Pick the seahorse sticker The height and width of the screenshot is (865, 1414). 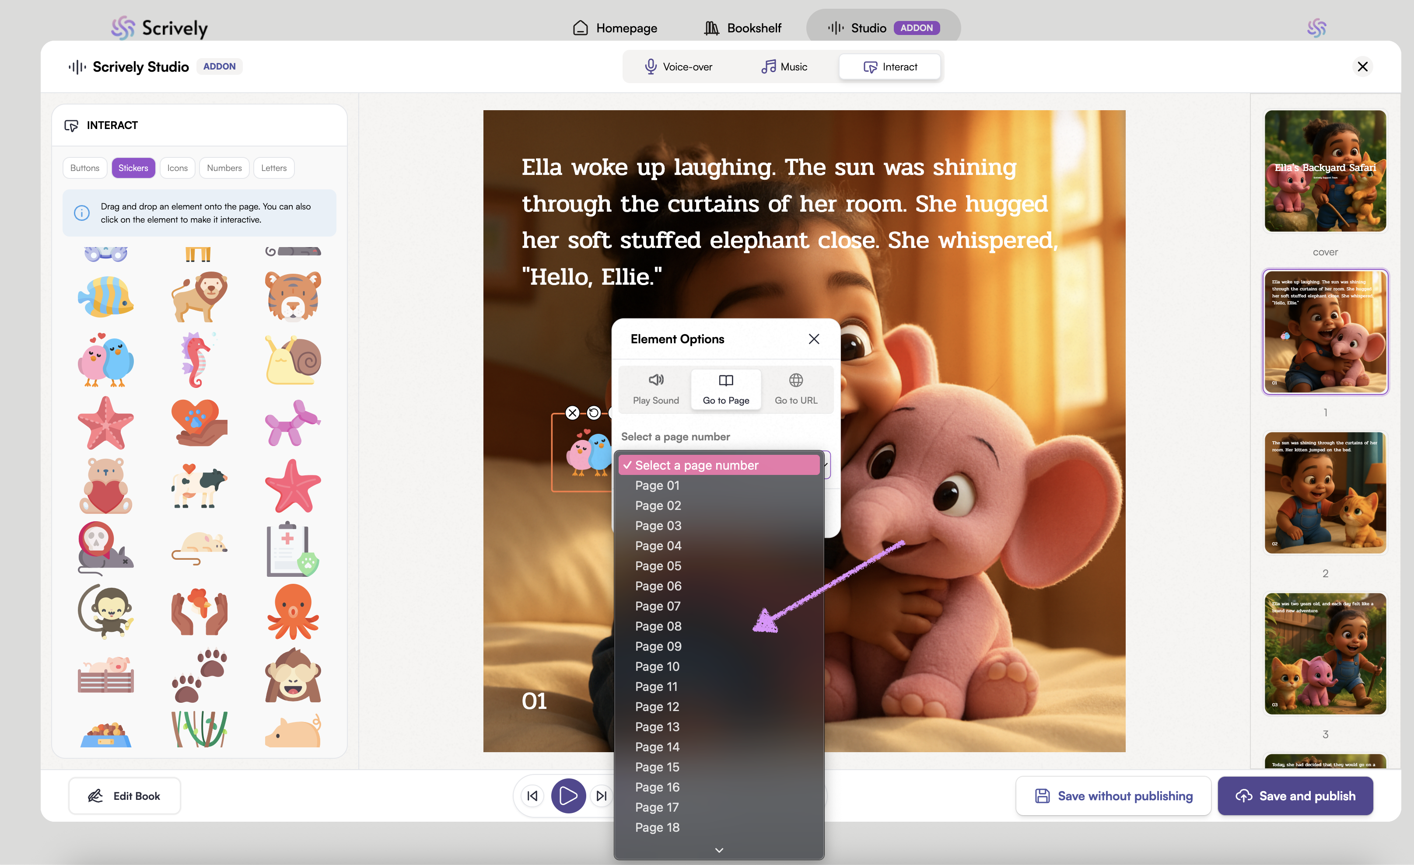coord(196,359)
